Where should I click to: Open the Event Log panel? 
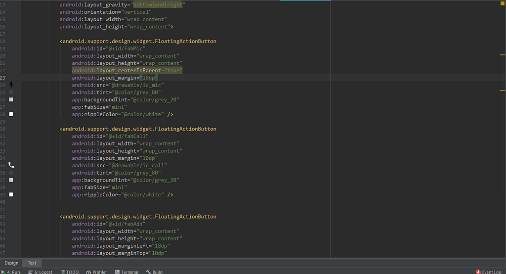pos(489,272)
